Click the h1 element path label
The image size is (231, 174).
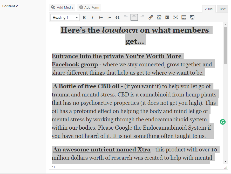53,167
